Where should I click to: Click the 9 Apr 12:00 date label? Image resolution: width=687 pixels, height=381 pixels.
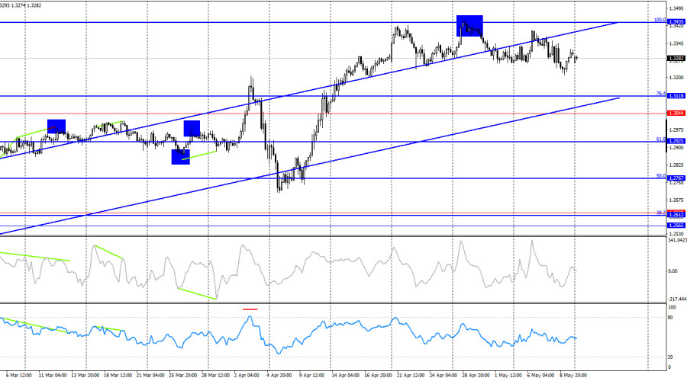[312, 376]
